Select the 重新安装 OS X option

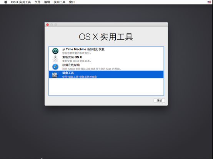(x=106, y=59)
